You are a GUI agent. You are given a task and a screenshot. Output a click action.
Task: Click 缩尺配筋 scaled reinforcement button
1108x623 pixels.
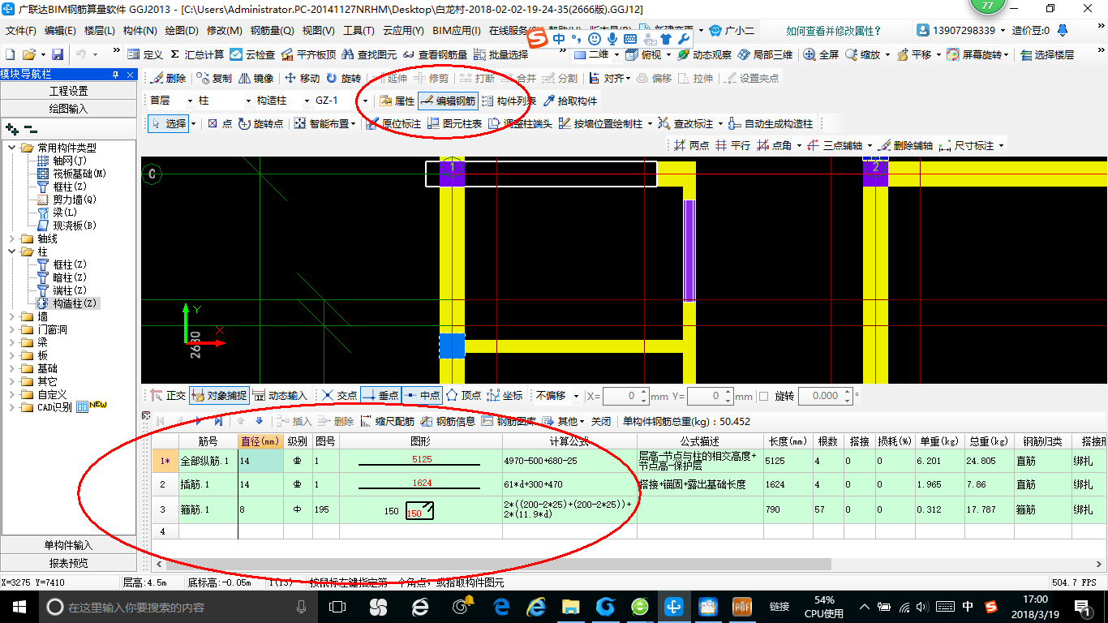pos(386,421)
